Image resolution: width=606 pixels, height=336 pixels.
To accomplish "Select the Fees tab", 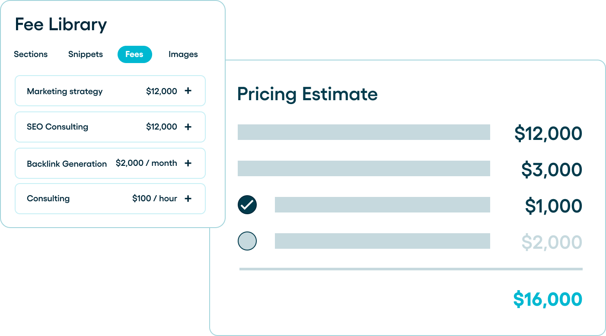I will click(134, 54).
